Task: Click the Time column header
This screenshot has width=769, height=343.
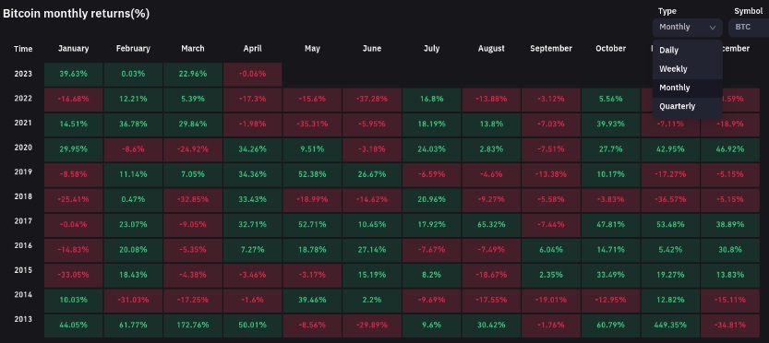Action: [23, 49]
